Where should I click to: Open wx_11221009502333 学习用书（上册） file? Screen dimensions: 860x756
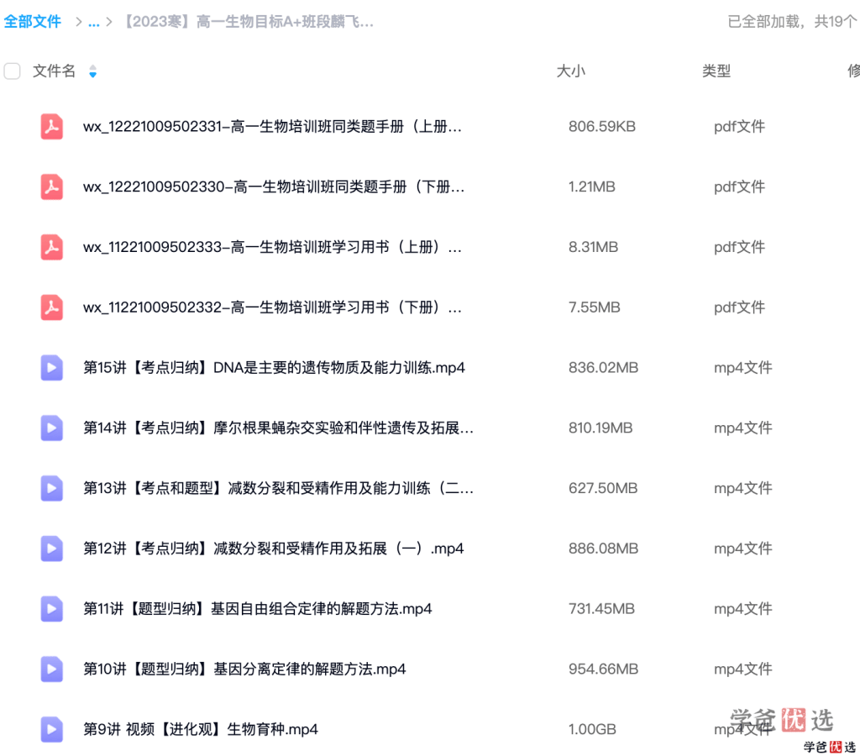click(272, 248)
